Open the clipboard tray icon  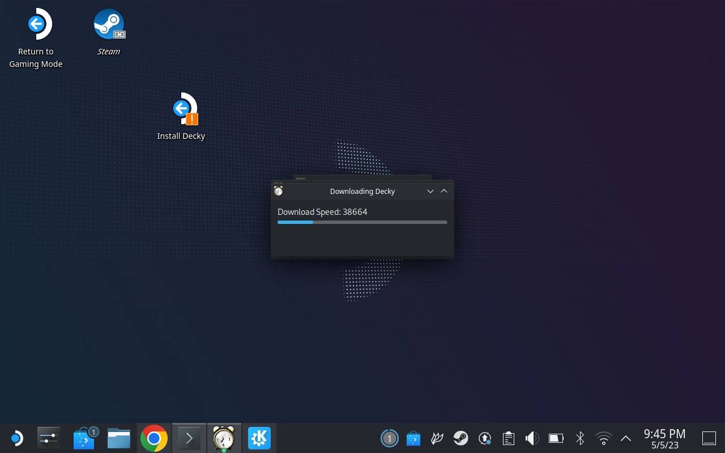click(508, 438)
